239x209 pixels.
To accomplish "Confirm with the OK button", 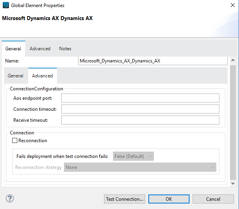I will (169, 199).
